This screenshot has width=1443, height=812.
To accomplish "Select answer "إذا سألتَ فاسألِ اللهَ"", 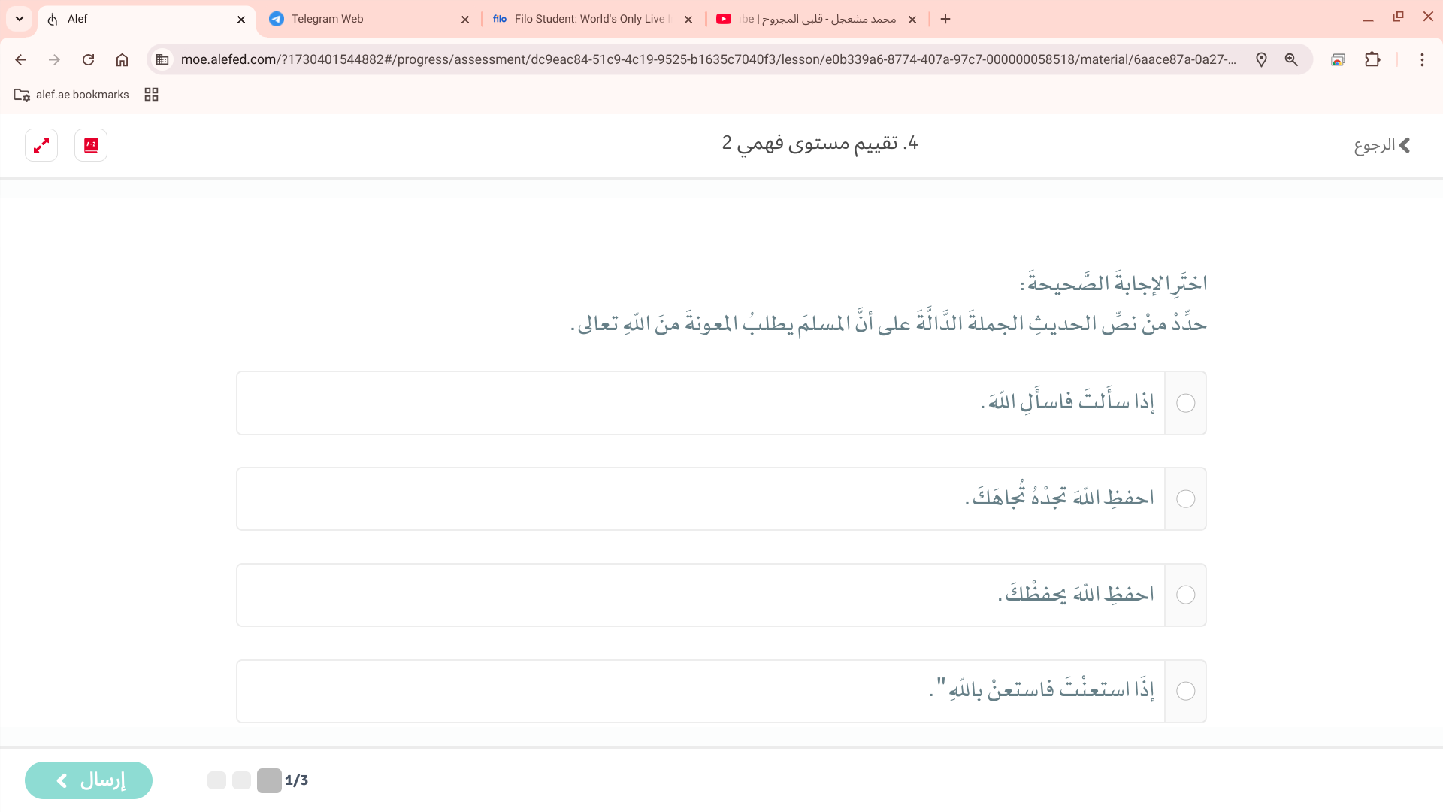I will click(x=1185, y=403).
